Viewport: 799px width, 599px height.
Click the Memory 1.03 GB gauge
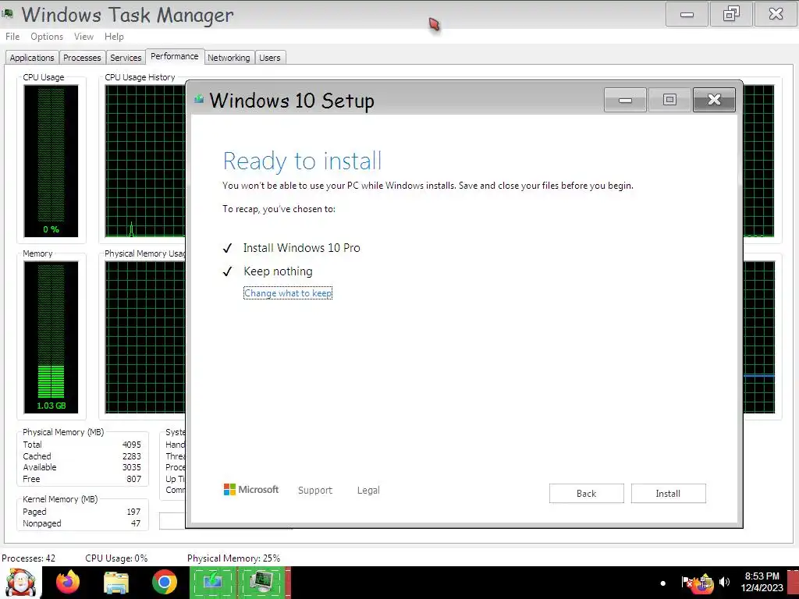click(51, 337)
